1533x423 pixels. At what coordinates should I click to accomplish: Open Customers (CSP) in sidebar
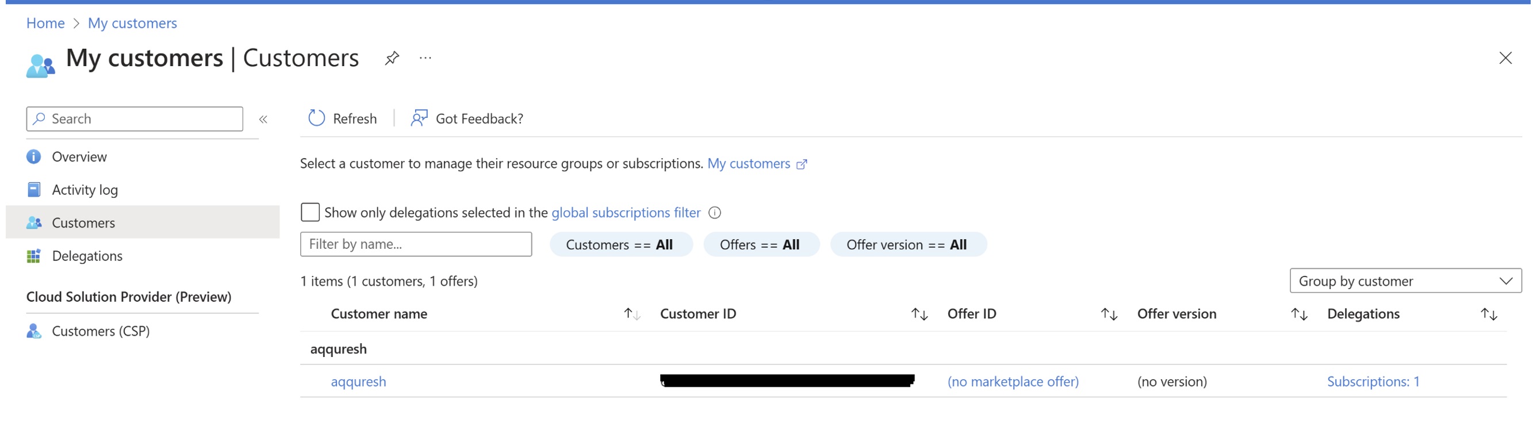tap(100, 331)
